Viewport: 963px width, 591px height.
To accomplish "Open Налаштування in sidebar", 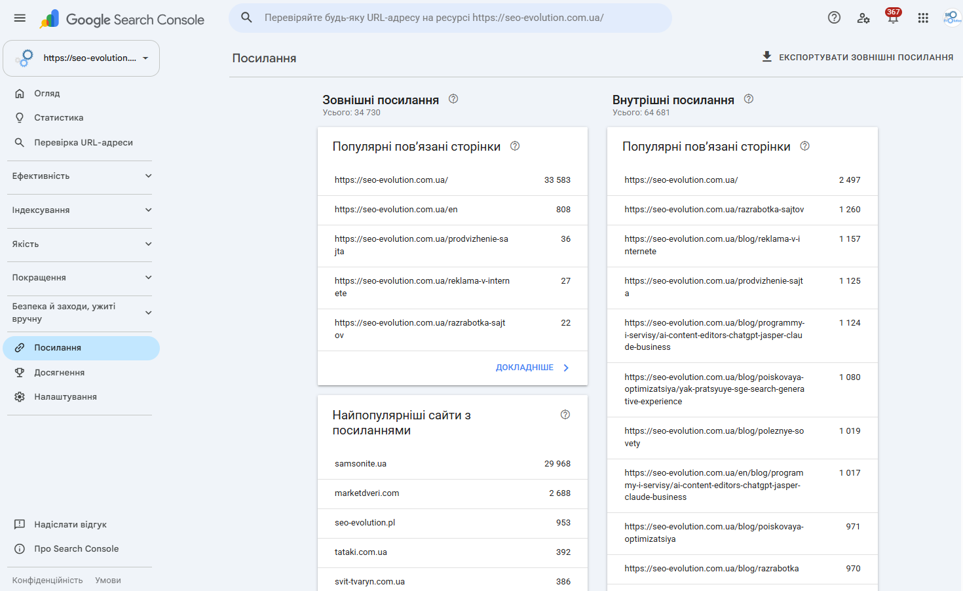I will (x=81, y=397).
